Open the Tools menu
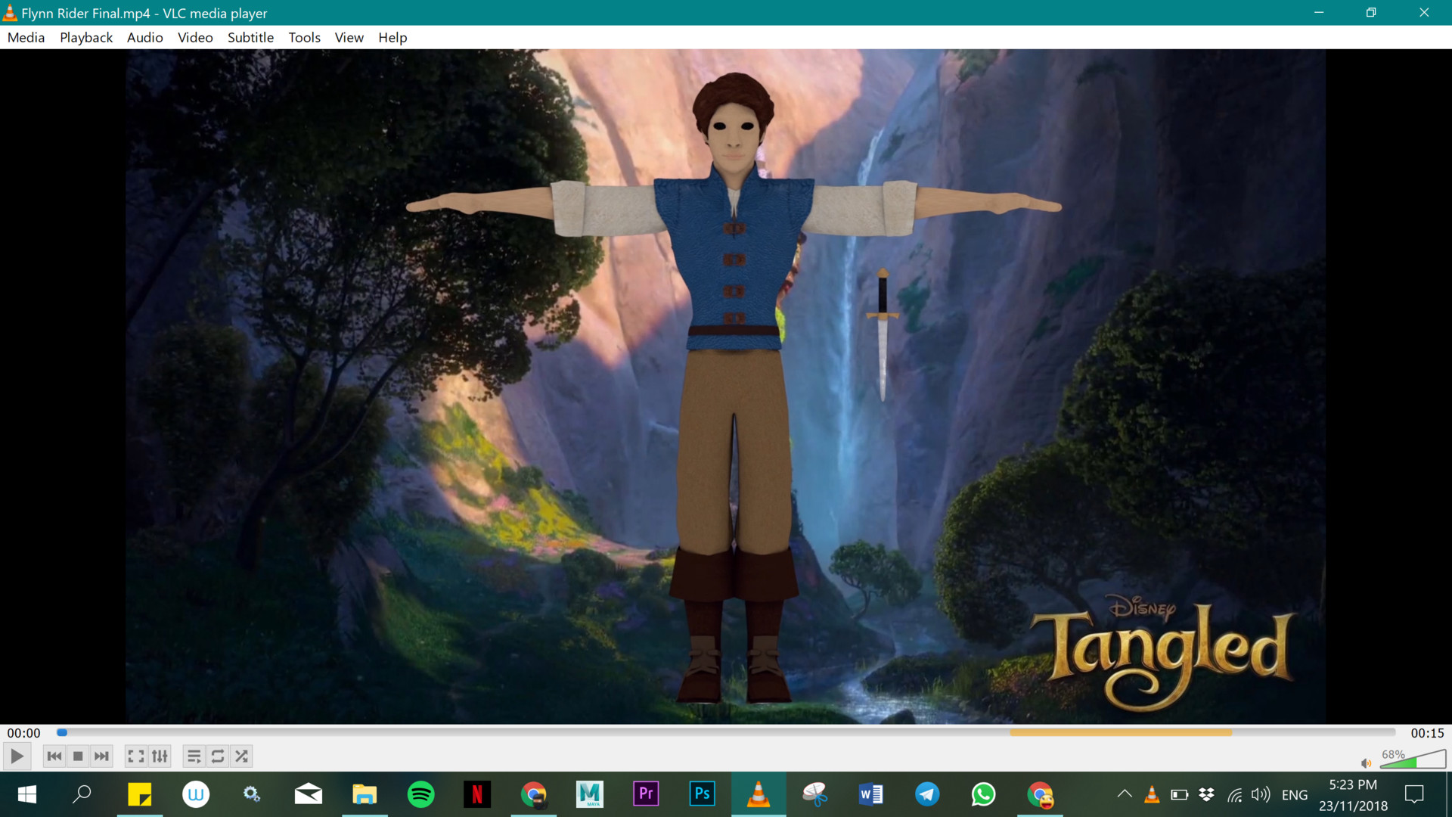The height and width of the screenshot is (817, 1452). (304, 37)
